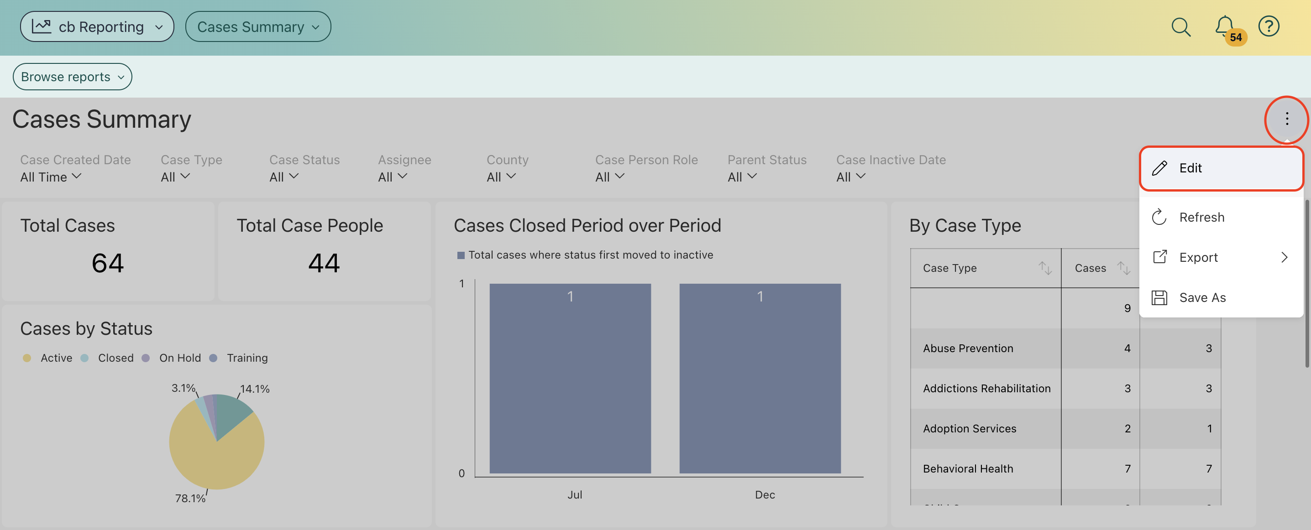Viewport: 1311px width, 530px height.
Task: Click the three-dot more options icon
Action: pyautogui.click(x=1286, y=119)
